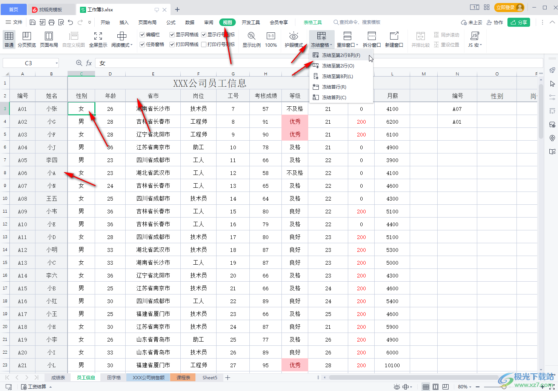Image resolution: width=558 pixels, height=391 pixels.
Task: Click eye protection icon in status bar
Action: tap(397, 387)
